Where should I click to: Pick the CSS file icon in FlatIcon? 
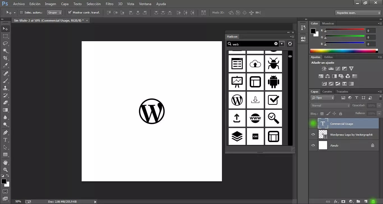click(x=255, y=136)
